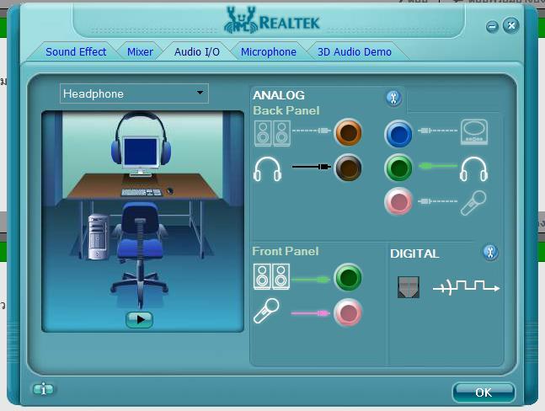This screenshot has height=411, width=545.
Task: Close the Realtek audio manager
Action: pyautogui.click(x=511, y=25)
